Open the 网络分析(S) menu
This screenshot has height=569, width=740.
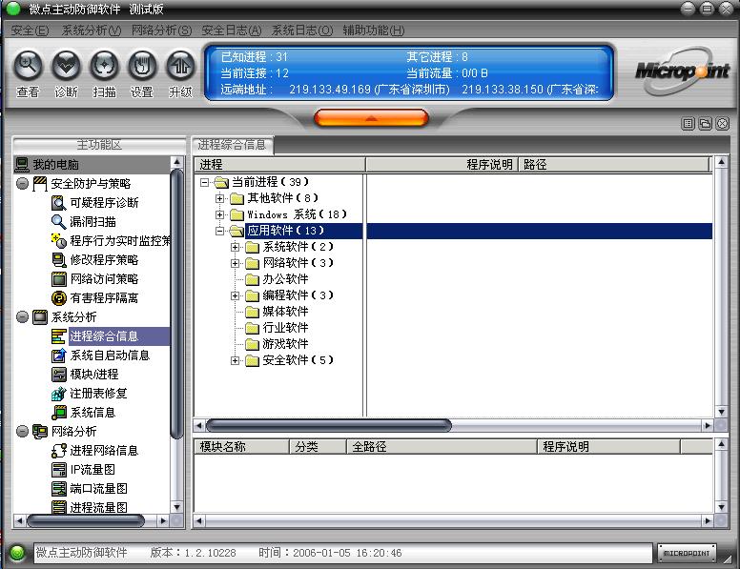pyautogui.click(x=161, y=30)
